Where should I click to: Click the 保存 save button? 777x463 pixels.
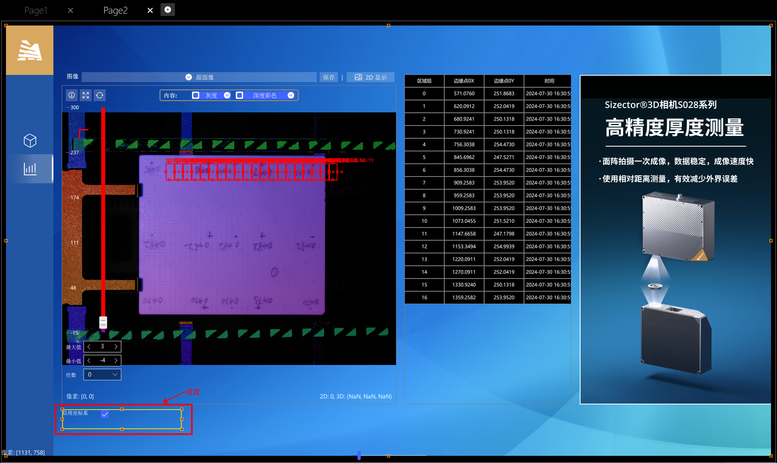[329, 77]
